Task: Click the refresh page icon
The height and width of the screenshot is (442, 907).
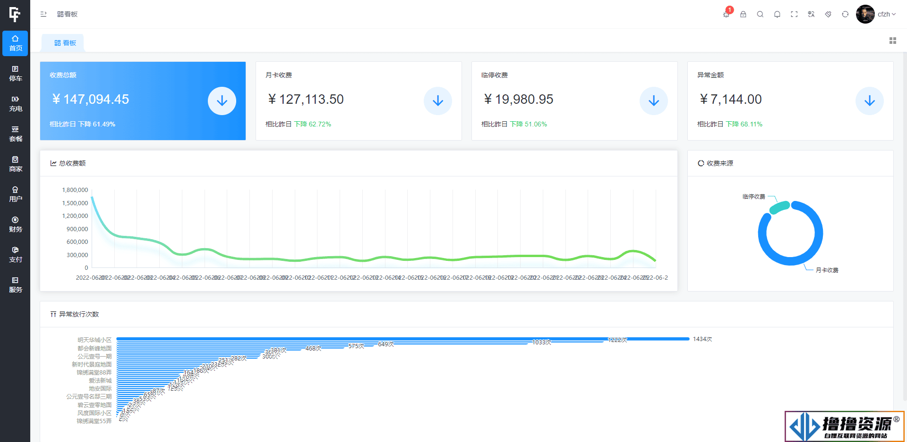Action: pyautogui.click(x=845, y=14)
